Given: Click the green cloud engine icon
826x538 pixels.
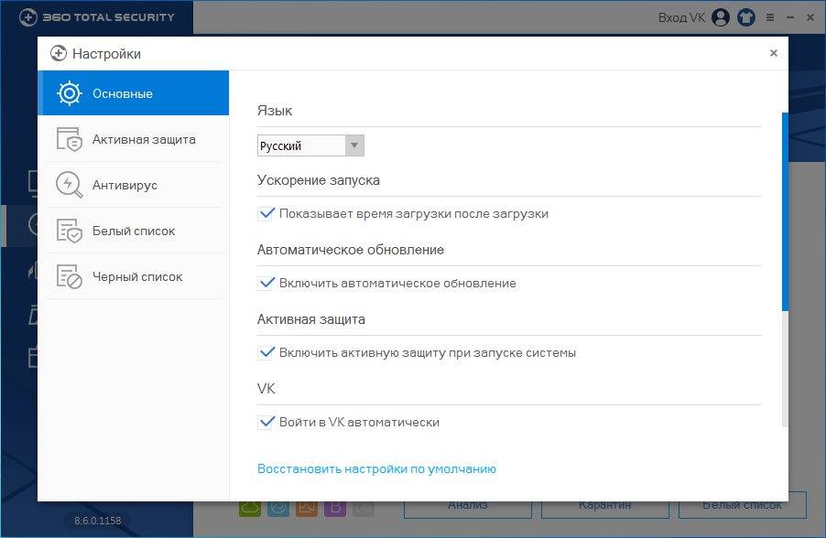Looking at the screenshot, I should (250, 508).
